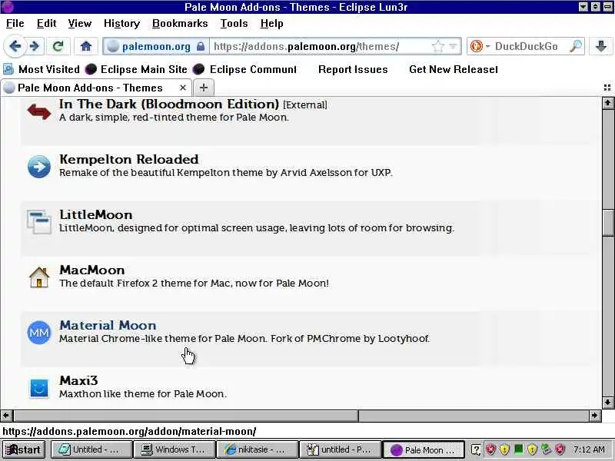Open the Maxi3 theme
This screenshot has width=615, height=461.
[78, 380]
